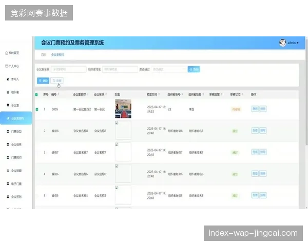Click the 通过 status badge in row 编号6
The height and width of the screenshot is (246, 308).
pyautogui.click(x=235, y=174)
